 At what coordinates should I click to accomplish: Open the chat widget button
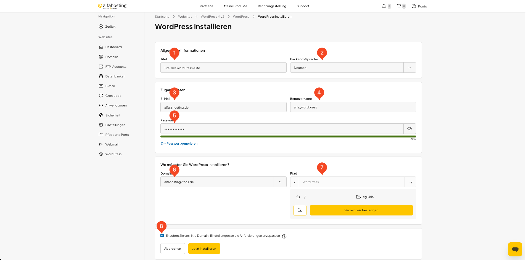tap(515, 249)
